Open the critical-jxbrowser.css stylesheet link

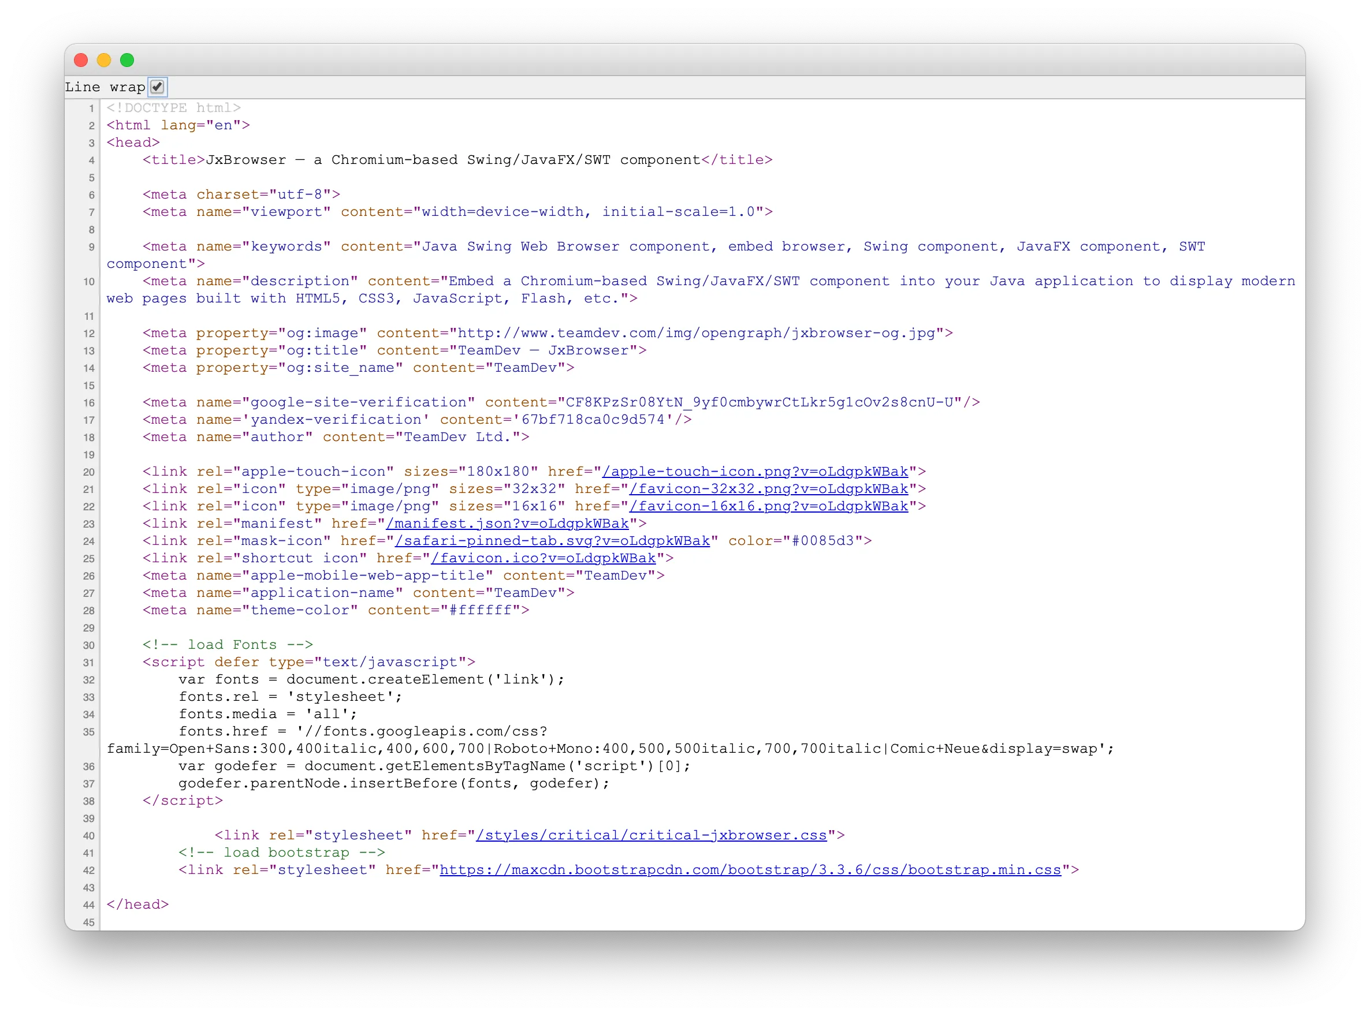pos(652,835)
